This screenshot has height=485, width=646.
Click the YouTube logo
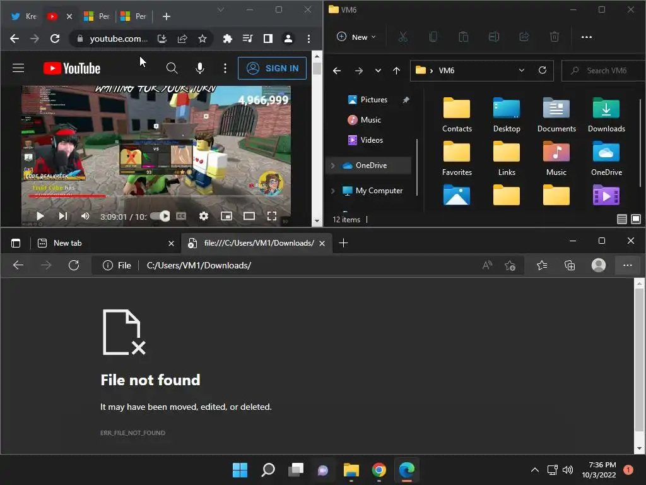tap(72, 68)
